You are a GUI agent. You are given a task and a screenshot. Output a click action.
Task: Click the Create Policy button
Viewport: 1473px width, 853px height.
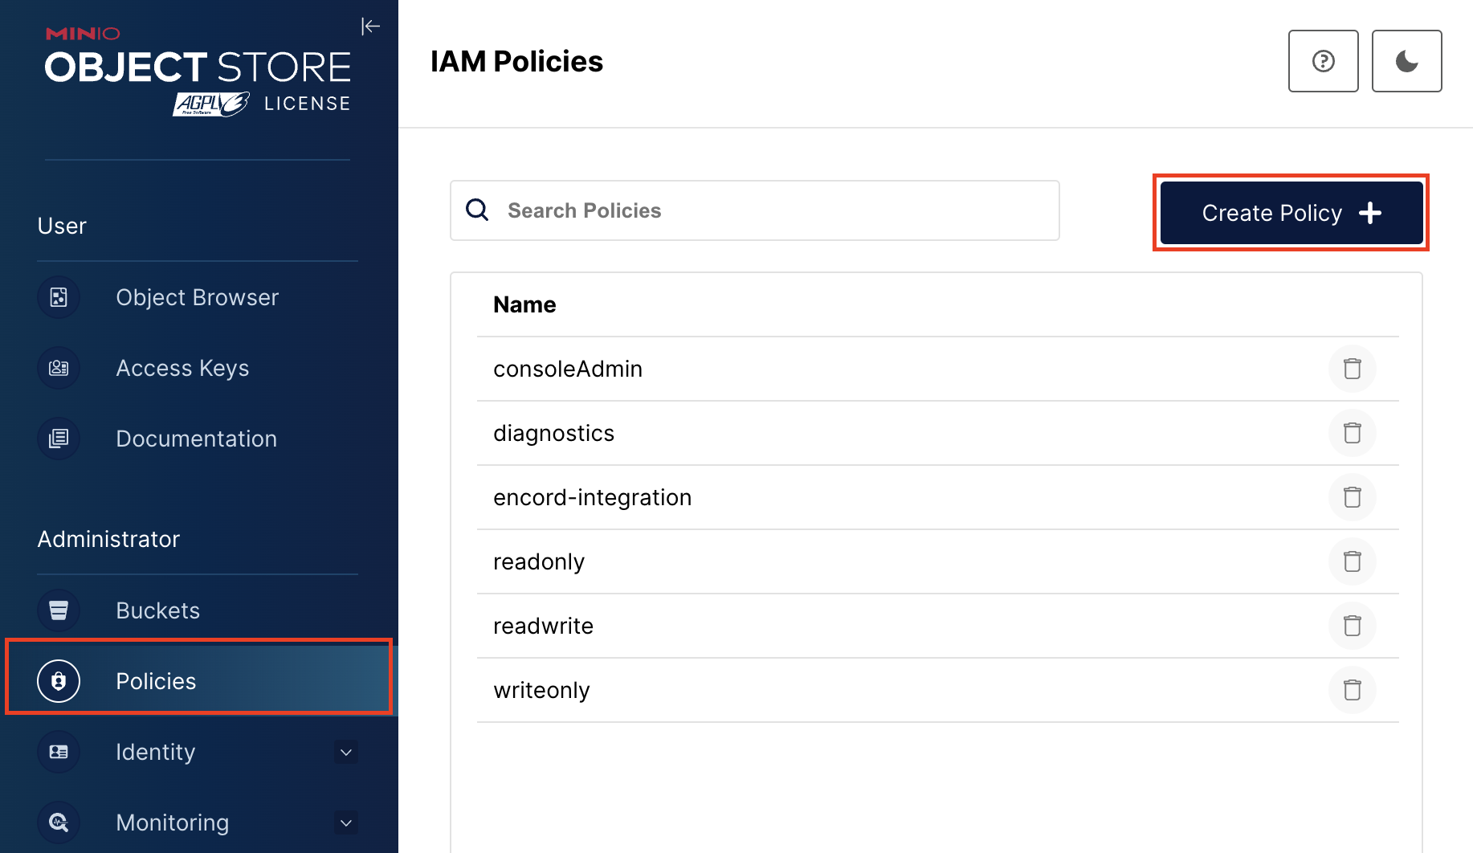pos(1291,213)
